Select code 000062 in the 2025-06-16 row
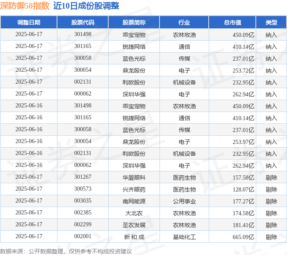287x255 pixels. click(83, 165)
